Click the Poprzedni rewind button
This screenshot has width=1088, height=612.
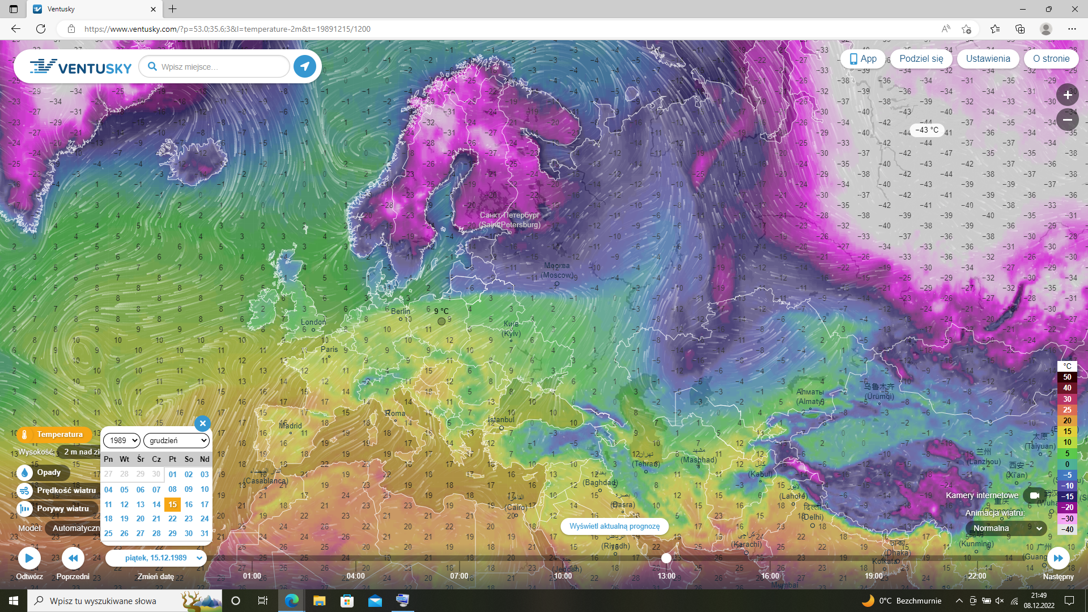pyautogui.click(x=73, y=558)
